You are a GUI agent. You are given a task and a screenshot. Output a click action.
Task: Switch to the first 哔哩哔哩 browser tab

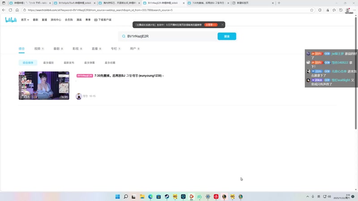[x=30, y=3]
